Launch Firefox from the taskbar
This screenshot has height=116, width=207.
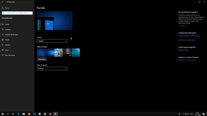tap(29, 114)
